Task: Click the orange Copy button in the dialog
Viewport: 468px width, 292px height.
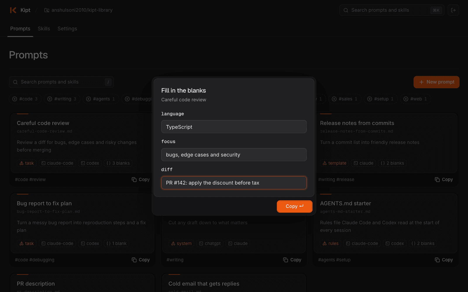Action: pos(295,206)
